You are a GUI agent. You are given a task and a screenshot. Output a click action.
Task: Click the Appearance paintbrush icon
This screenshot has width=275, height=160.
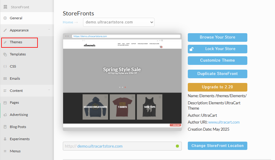(x=5, y=30)
